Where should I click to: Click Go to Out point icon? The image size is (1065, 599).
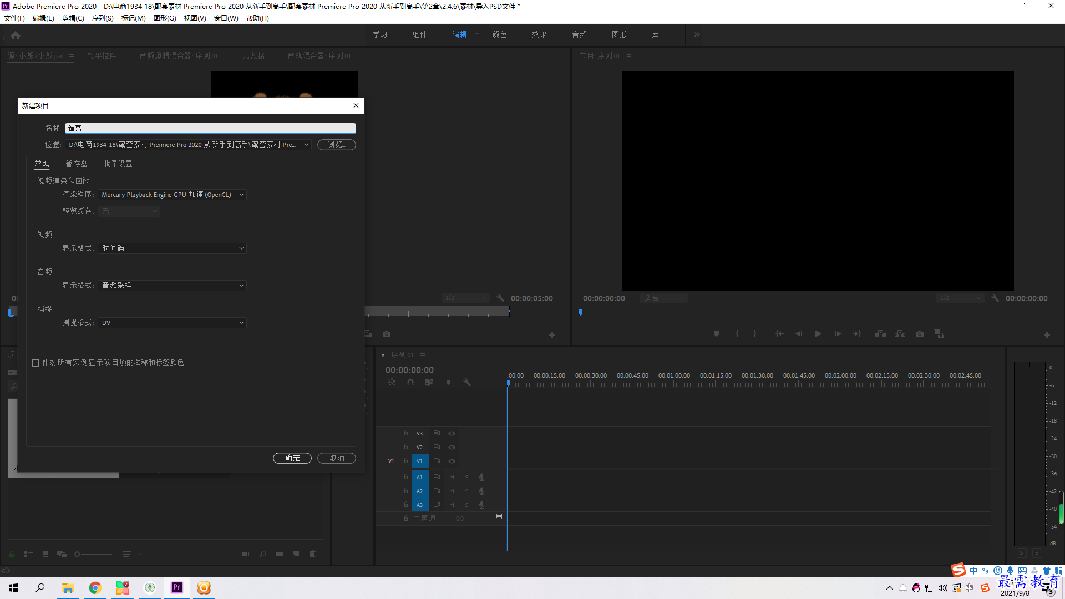coord(856,334)
